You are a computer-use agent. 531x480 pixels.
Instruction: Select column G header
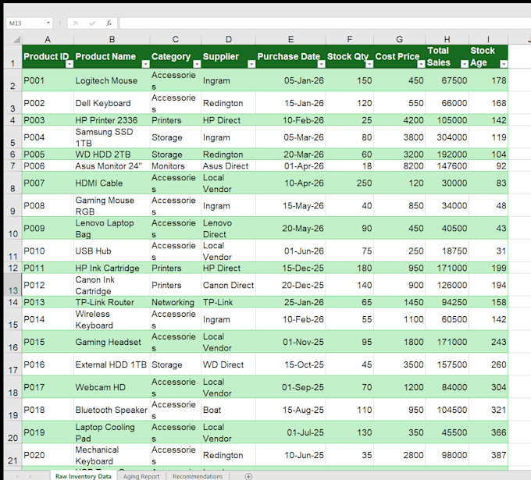400,40
